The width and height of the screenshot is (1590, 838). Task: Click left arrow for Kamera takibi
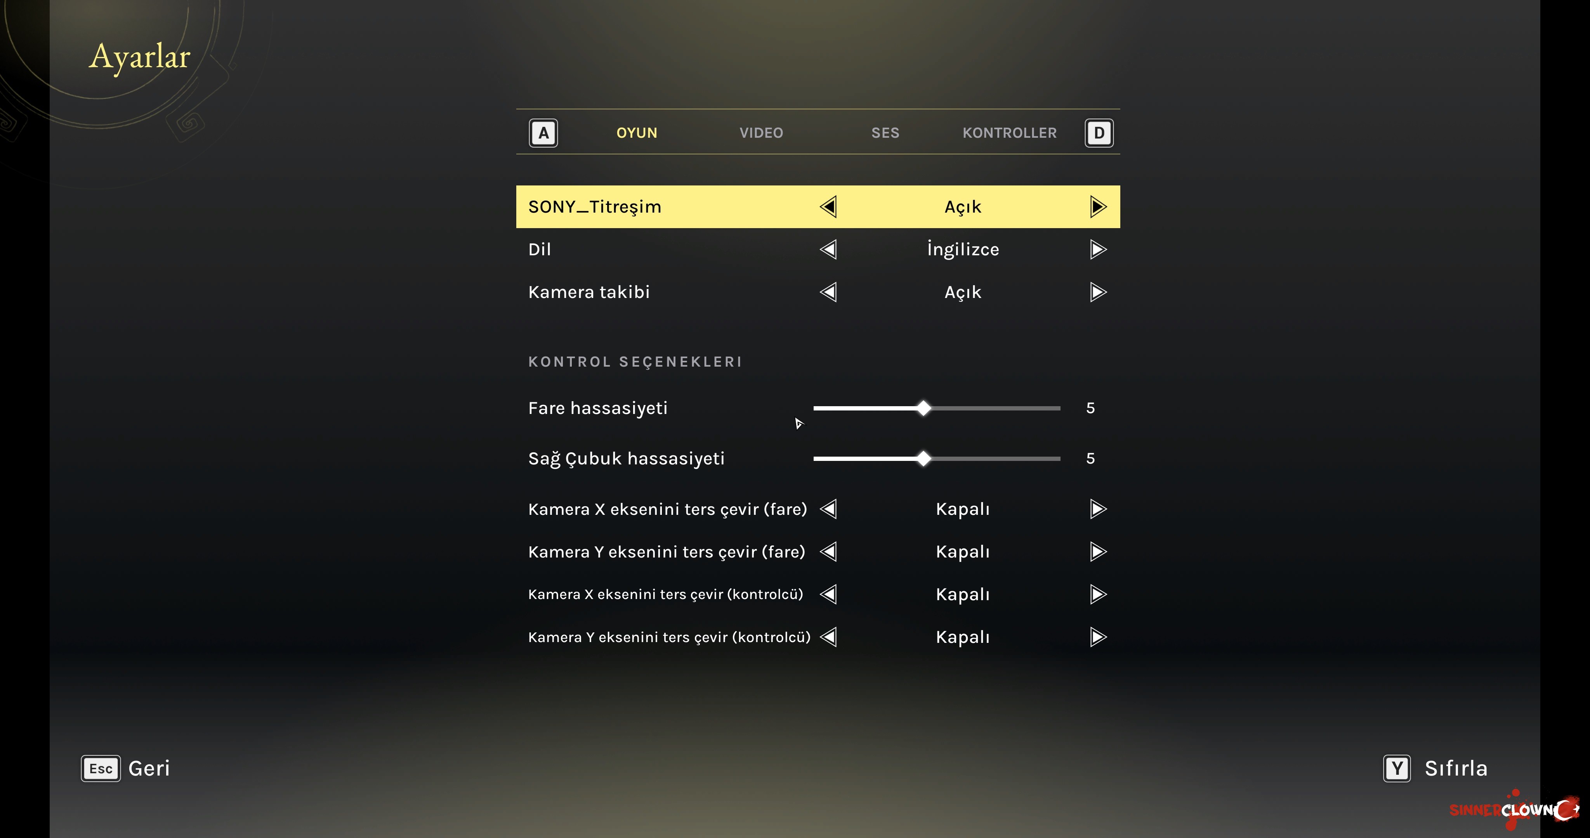[x=828, y=292]
